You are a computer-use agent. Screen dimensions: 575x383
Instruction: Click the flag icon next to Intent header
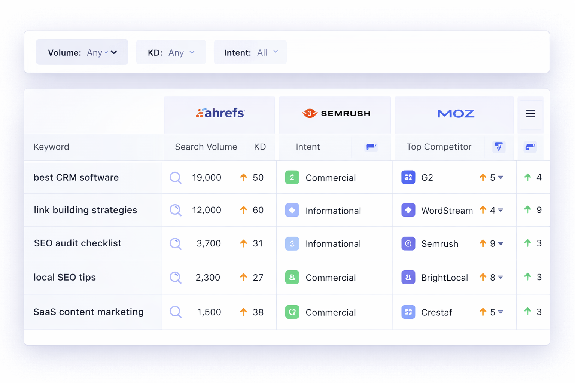point(371,147)
